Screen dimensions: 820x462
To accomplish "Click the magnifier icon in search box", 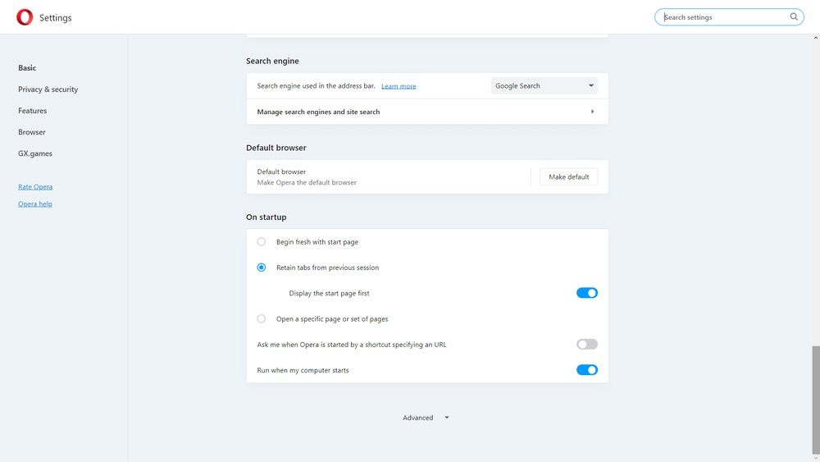I will [794, 16].
